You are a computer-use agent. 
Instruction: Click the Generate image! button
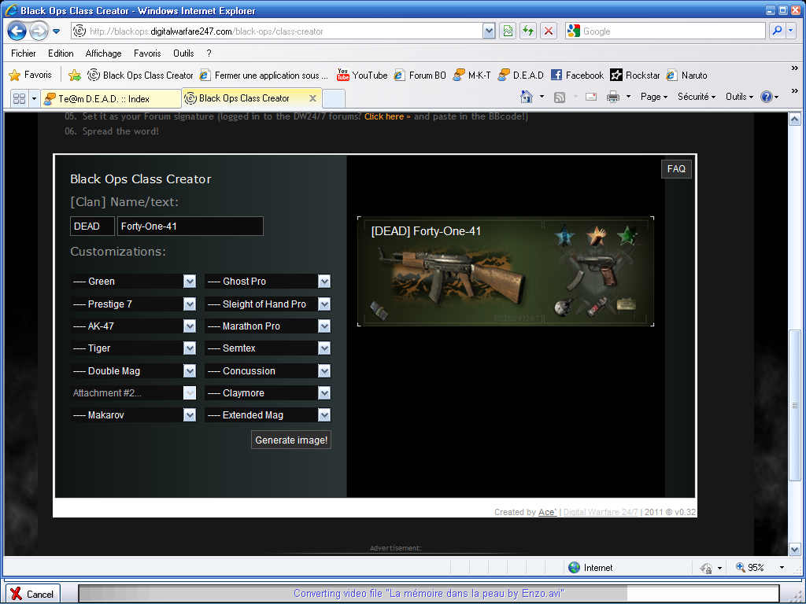[x=291, y=440]
